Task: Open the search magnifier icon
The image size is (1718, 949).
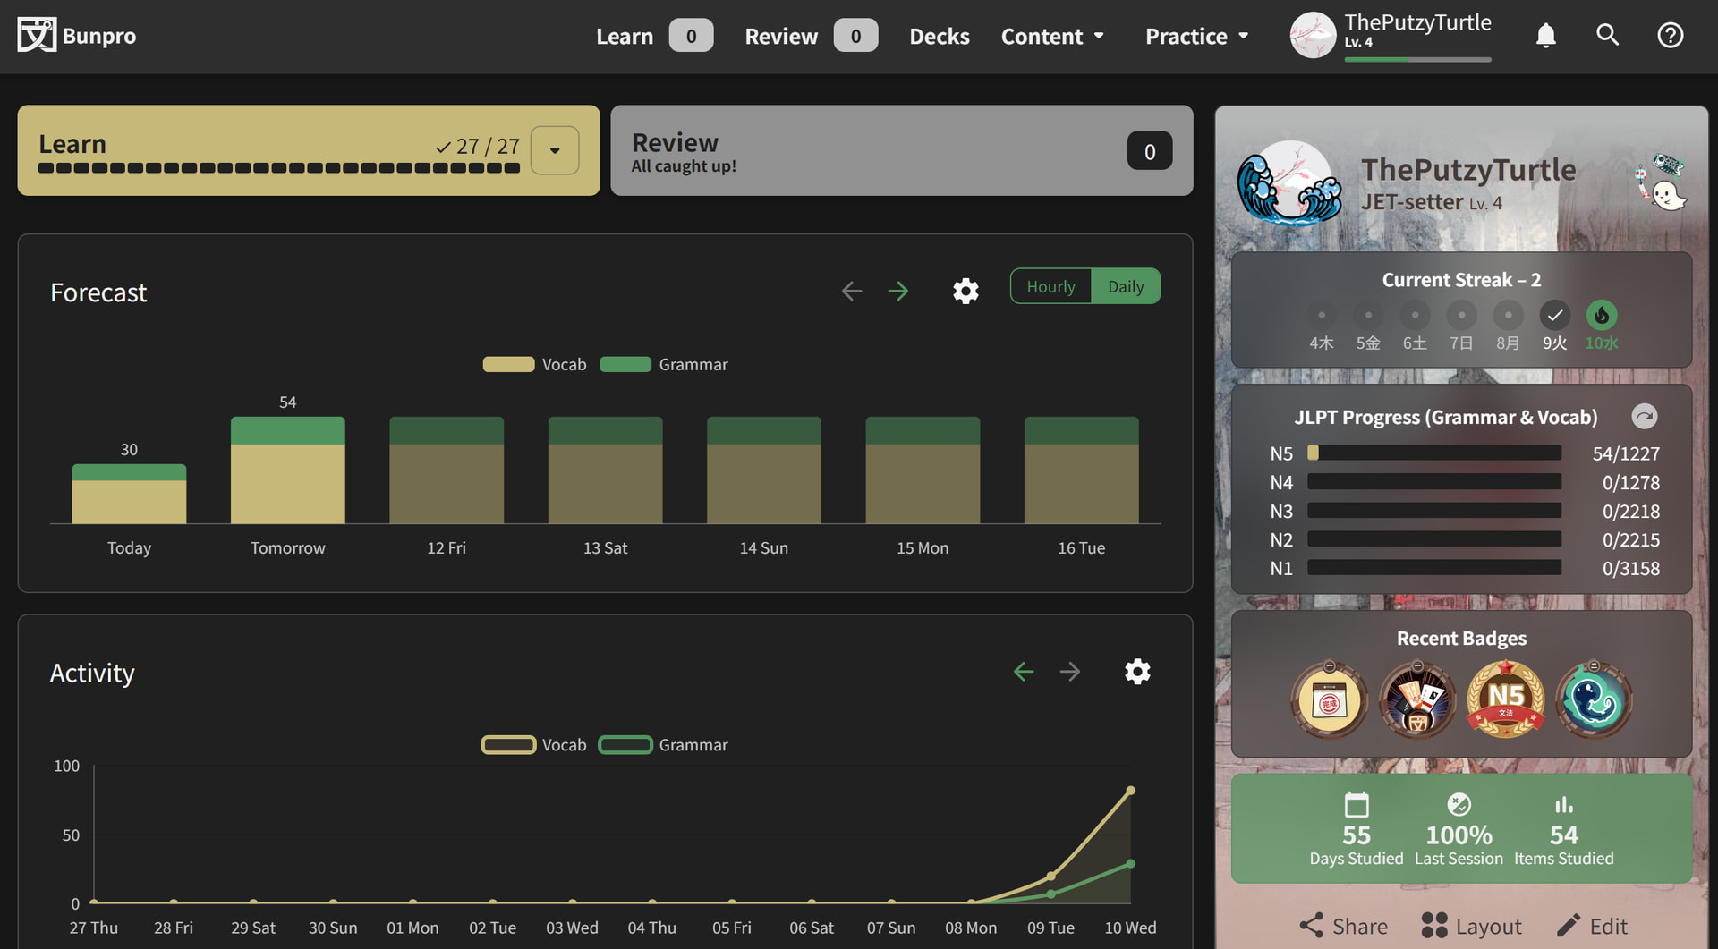Action: (1608, 36)
